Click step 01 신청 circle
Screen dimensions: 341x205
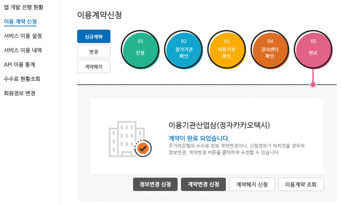[140, 50]
